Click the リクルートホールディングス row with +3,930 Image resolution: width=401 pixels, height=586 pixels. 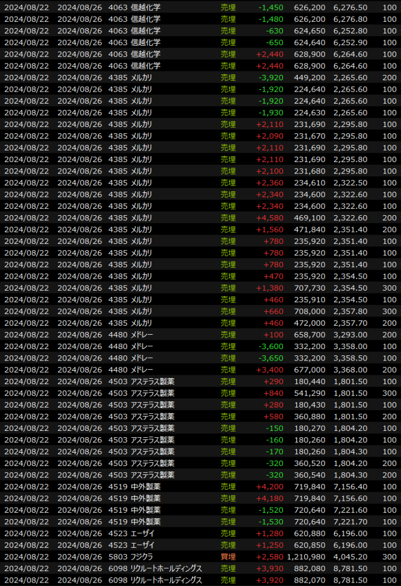point(200,568)
